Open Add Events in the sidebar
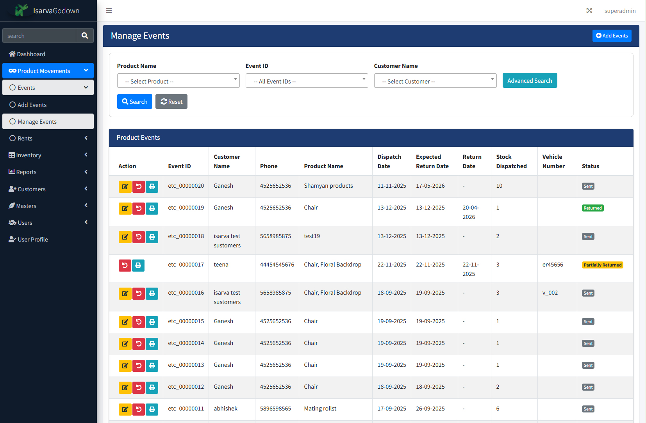 (48, 105)
